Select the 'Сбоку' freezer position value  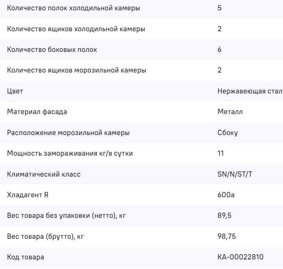(227, 133)
